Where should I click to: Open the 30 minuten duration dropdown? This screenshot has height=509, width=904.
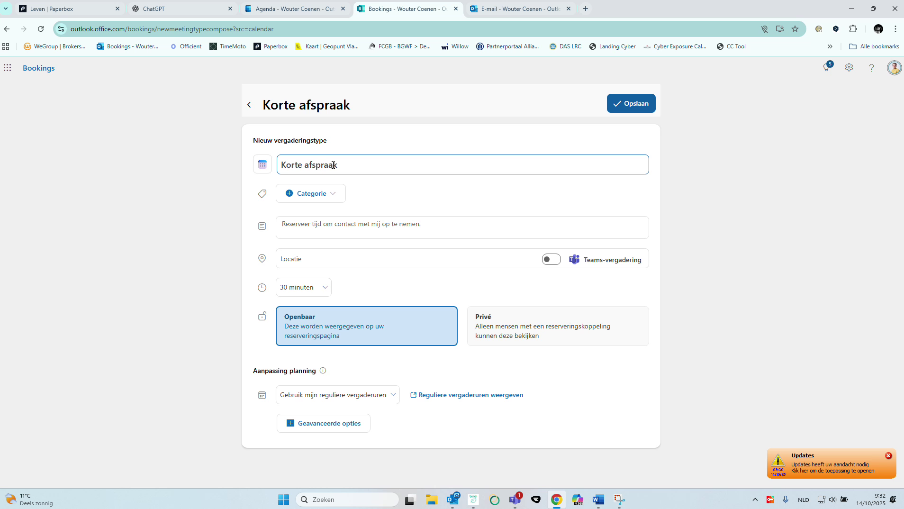[303, 287]
